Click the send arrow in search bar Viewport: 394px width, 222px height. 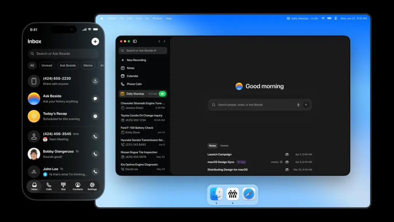[306, 105]
